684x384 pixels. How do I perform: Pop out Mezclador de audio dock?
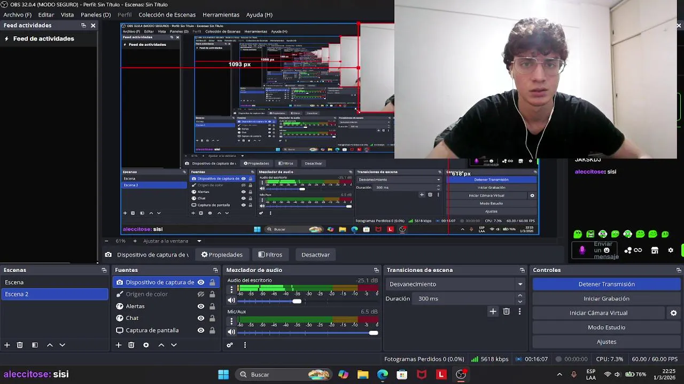pyautogui.click(x=376, y=270)
